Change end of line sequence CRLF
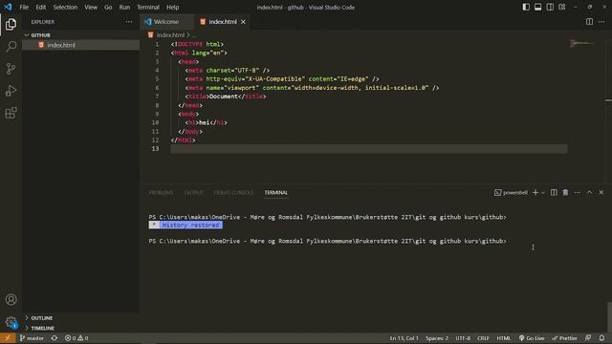The width and height of the screenshot is (612, 344). tap(483, 338)
